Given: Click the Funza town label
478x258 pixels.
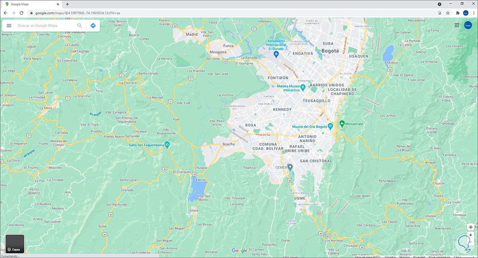Looking at the screenshot, I should (x=228, y=46).
